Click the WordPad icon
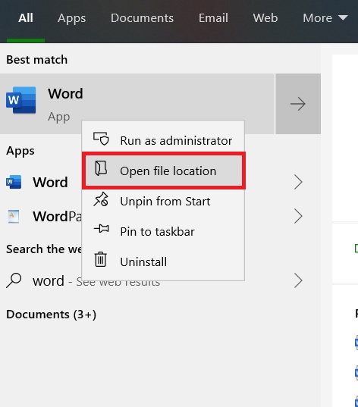 click(x=14, y=216)
